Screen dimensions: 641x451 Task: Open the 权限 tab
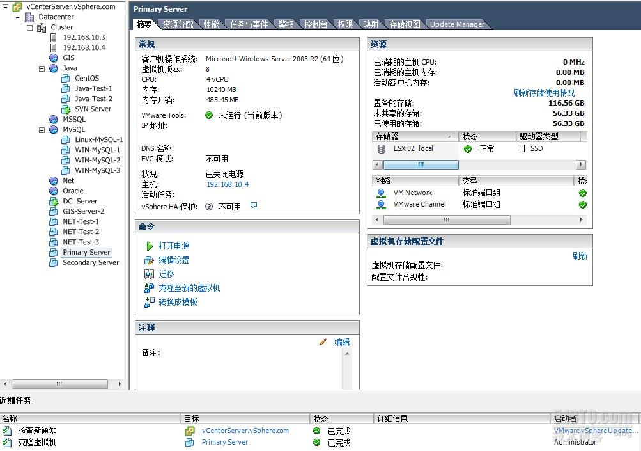[346, 24]
